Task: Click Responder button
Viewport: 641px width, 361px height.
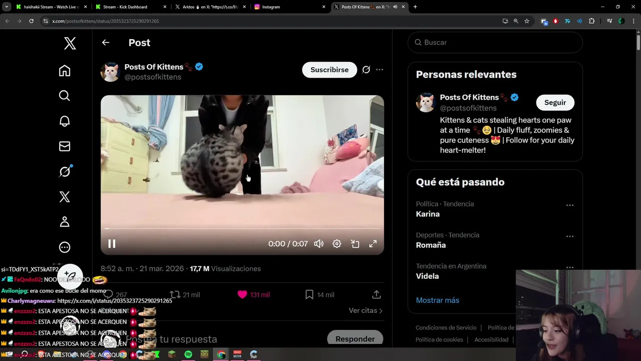Action: click(x=355, y=339)
